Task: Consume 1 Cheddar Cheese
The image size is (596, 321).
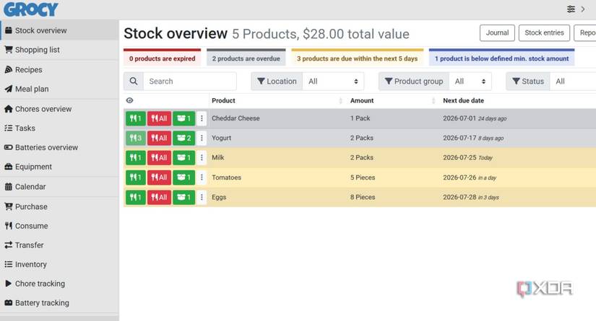Action: click(136, 118)
